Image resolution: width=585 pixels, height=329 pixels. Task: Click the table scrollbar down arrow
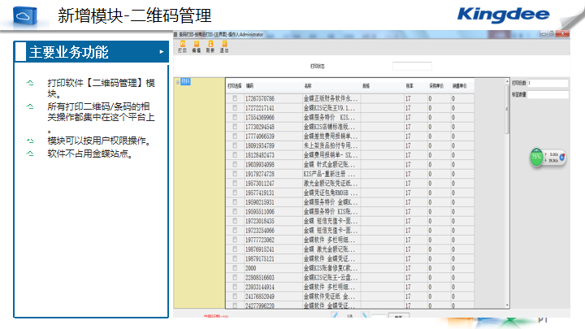pyautogui.click(x=507, y=305)
